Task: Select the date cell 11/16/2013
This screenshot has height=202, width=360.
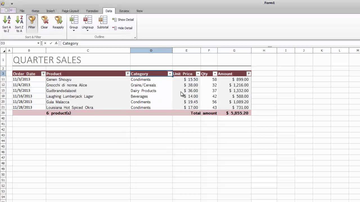Action: [29, 96]
